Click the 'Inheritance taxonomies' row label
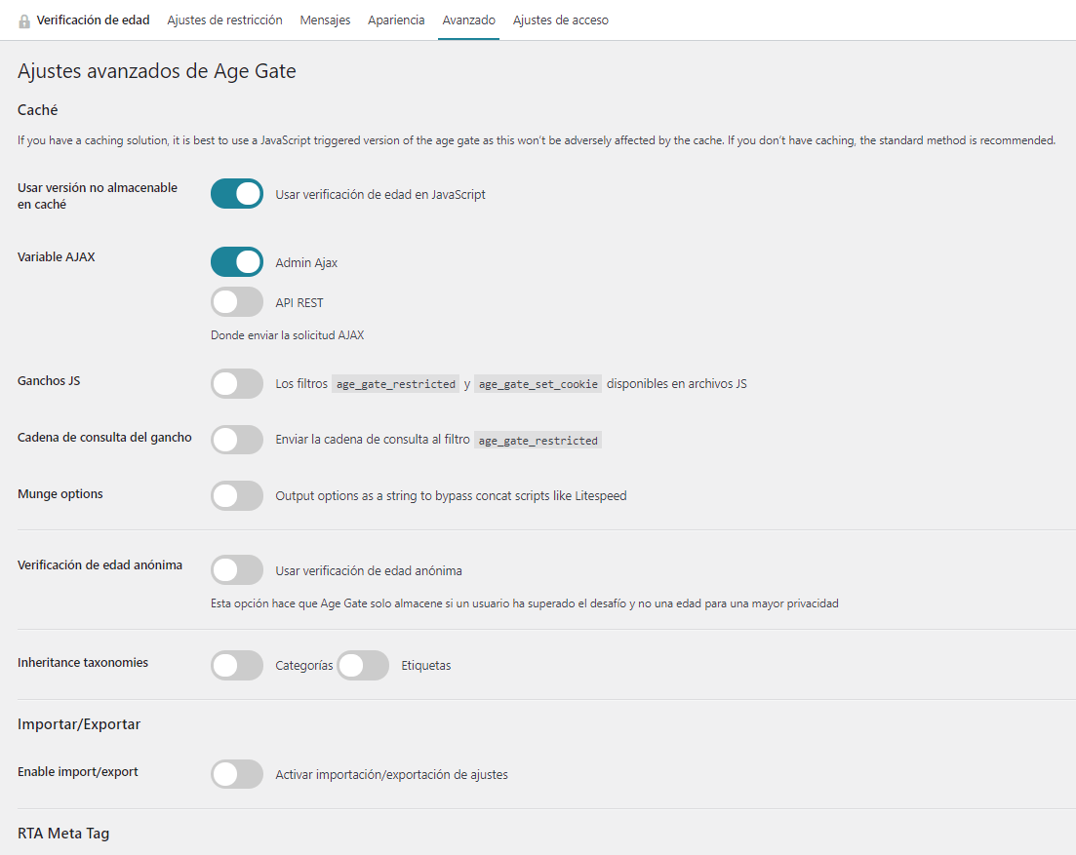This screenshot has width=1076, height=855. click(83, 662)
